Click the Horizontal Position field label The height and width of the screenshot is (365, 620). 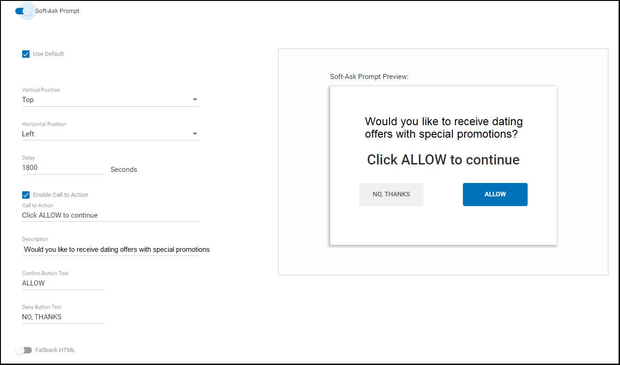click(x=44, y=124)
